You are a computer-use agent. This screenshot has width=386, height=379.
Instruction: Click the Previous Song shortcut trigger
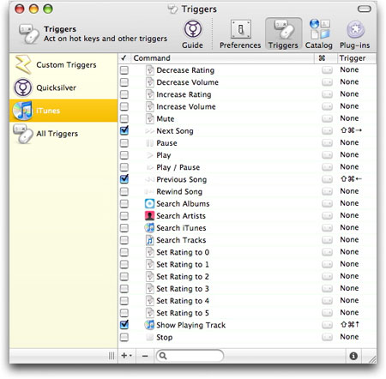pyautogui.click(x=351, y=179)
